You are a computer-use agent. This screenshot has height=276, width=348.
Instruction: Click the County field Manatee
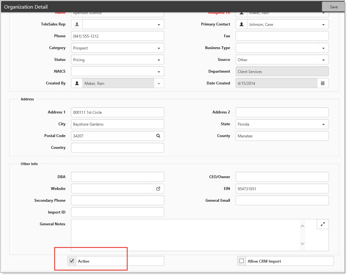coord(282,136)
